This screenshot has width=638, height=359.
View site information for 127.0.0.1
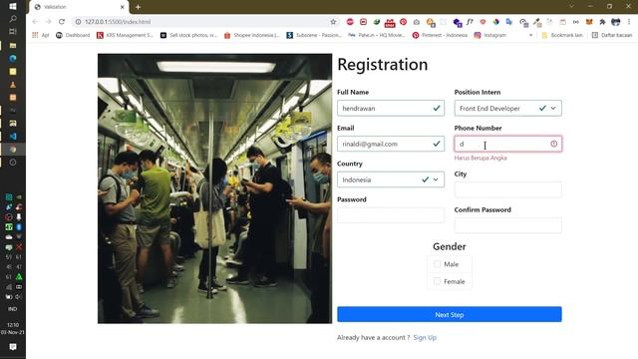point(78,22)
